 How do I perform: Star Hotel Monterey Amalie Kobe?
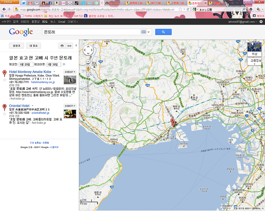point(4,80)
